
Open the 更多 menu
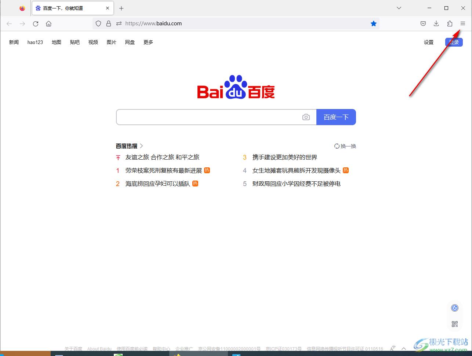(x=148, y=42)
